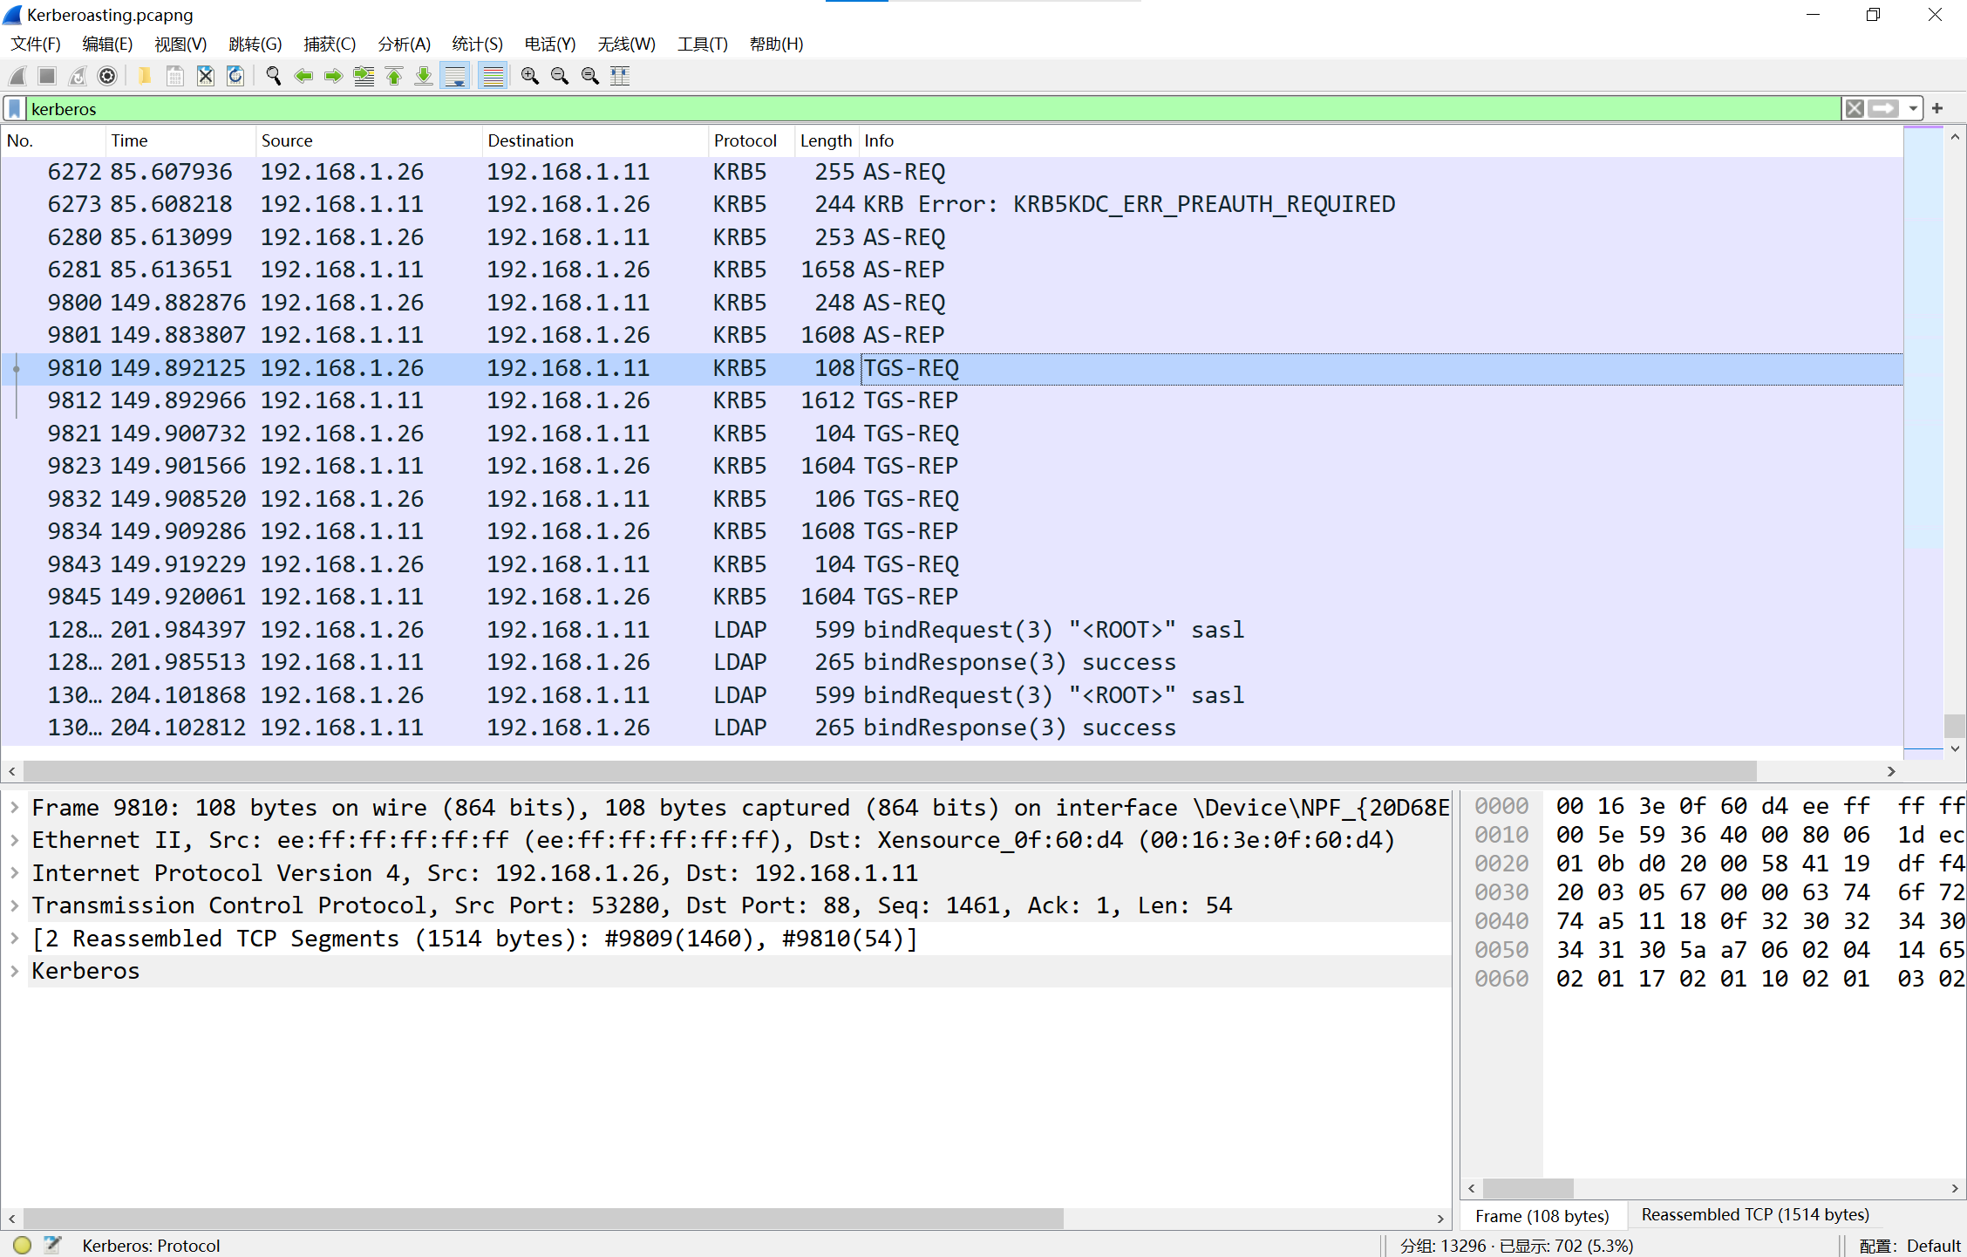This screenshot has width=1967, height=1257.
Task: Click Resize columns to fit icon
Action: click(x=620, y=76)
